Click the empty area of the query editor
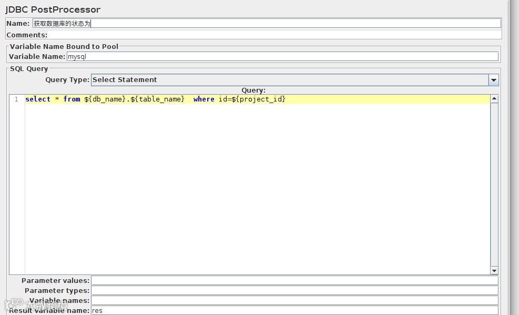 pyautogui.click(x=258, y=189)
